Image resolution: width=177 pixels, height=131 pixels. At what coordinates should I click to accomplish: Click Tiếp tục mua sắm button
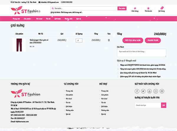pos(133,40)
